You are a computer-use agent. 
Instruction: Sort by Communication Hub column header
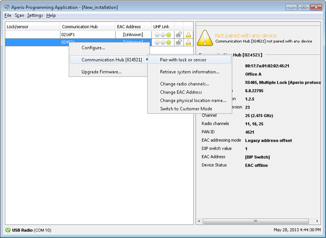click(88, 26)
